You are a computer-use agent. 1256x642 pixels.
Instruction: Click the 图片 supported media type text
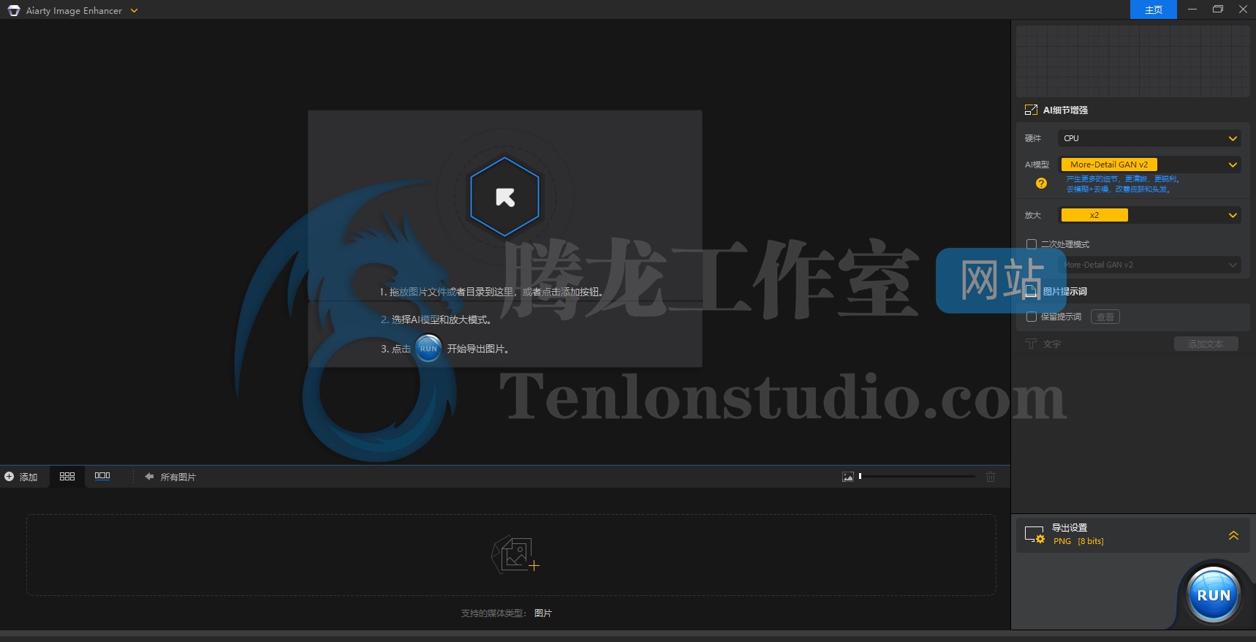(x=543, y=613)
